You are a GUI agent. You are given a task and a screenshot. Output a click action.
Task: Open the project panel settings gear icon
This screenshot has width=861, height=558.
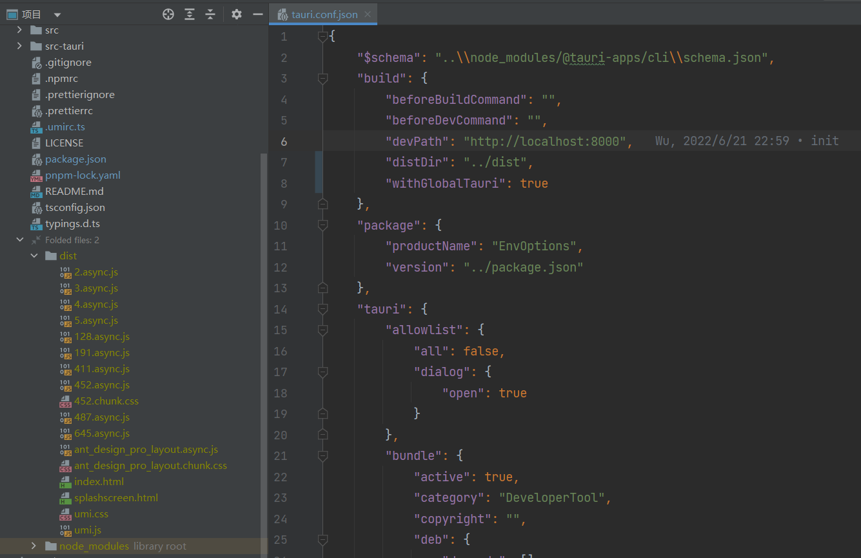point(235,14)
